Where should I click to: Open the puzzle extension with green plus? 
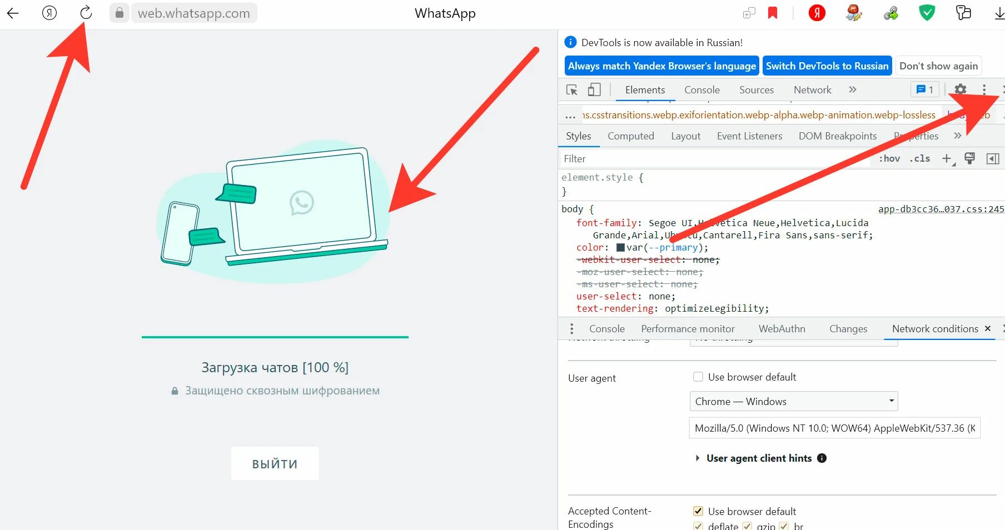pyautogui.click(x=891, y=13)
